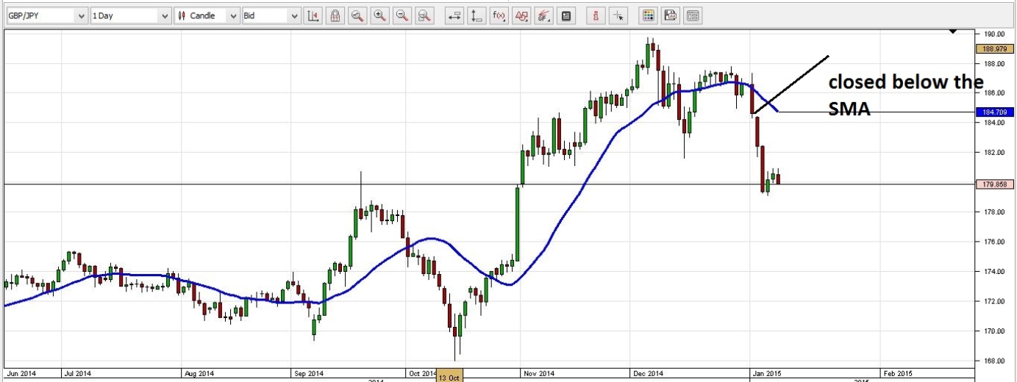The width and height of the screenshot is (1017, 382).
Task: Open the Bid price side dropdown
Action: (x=271, y=15)
